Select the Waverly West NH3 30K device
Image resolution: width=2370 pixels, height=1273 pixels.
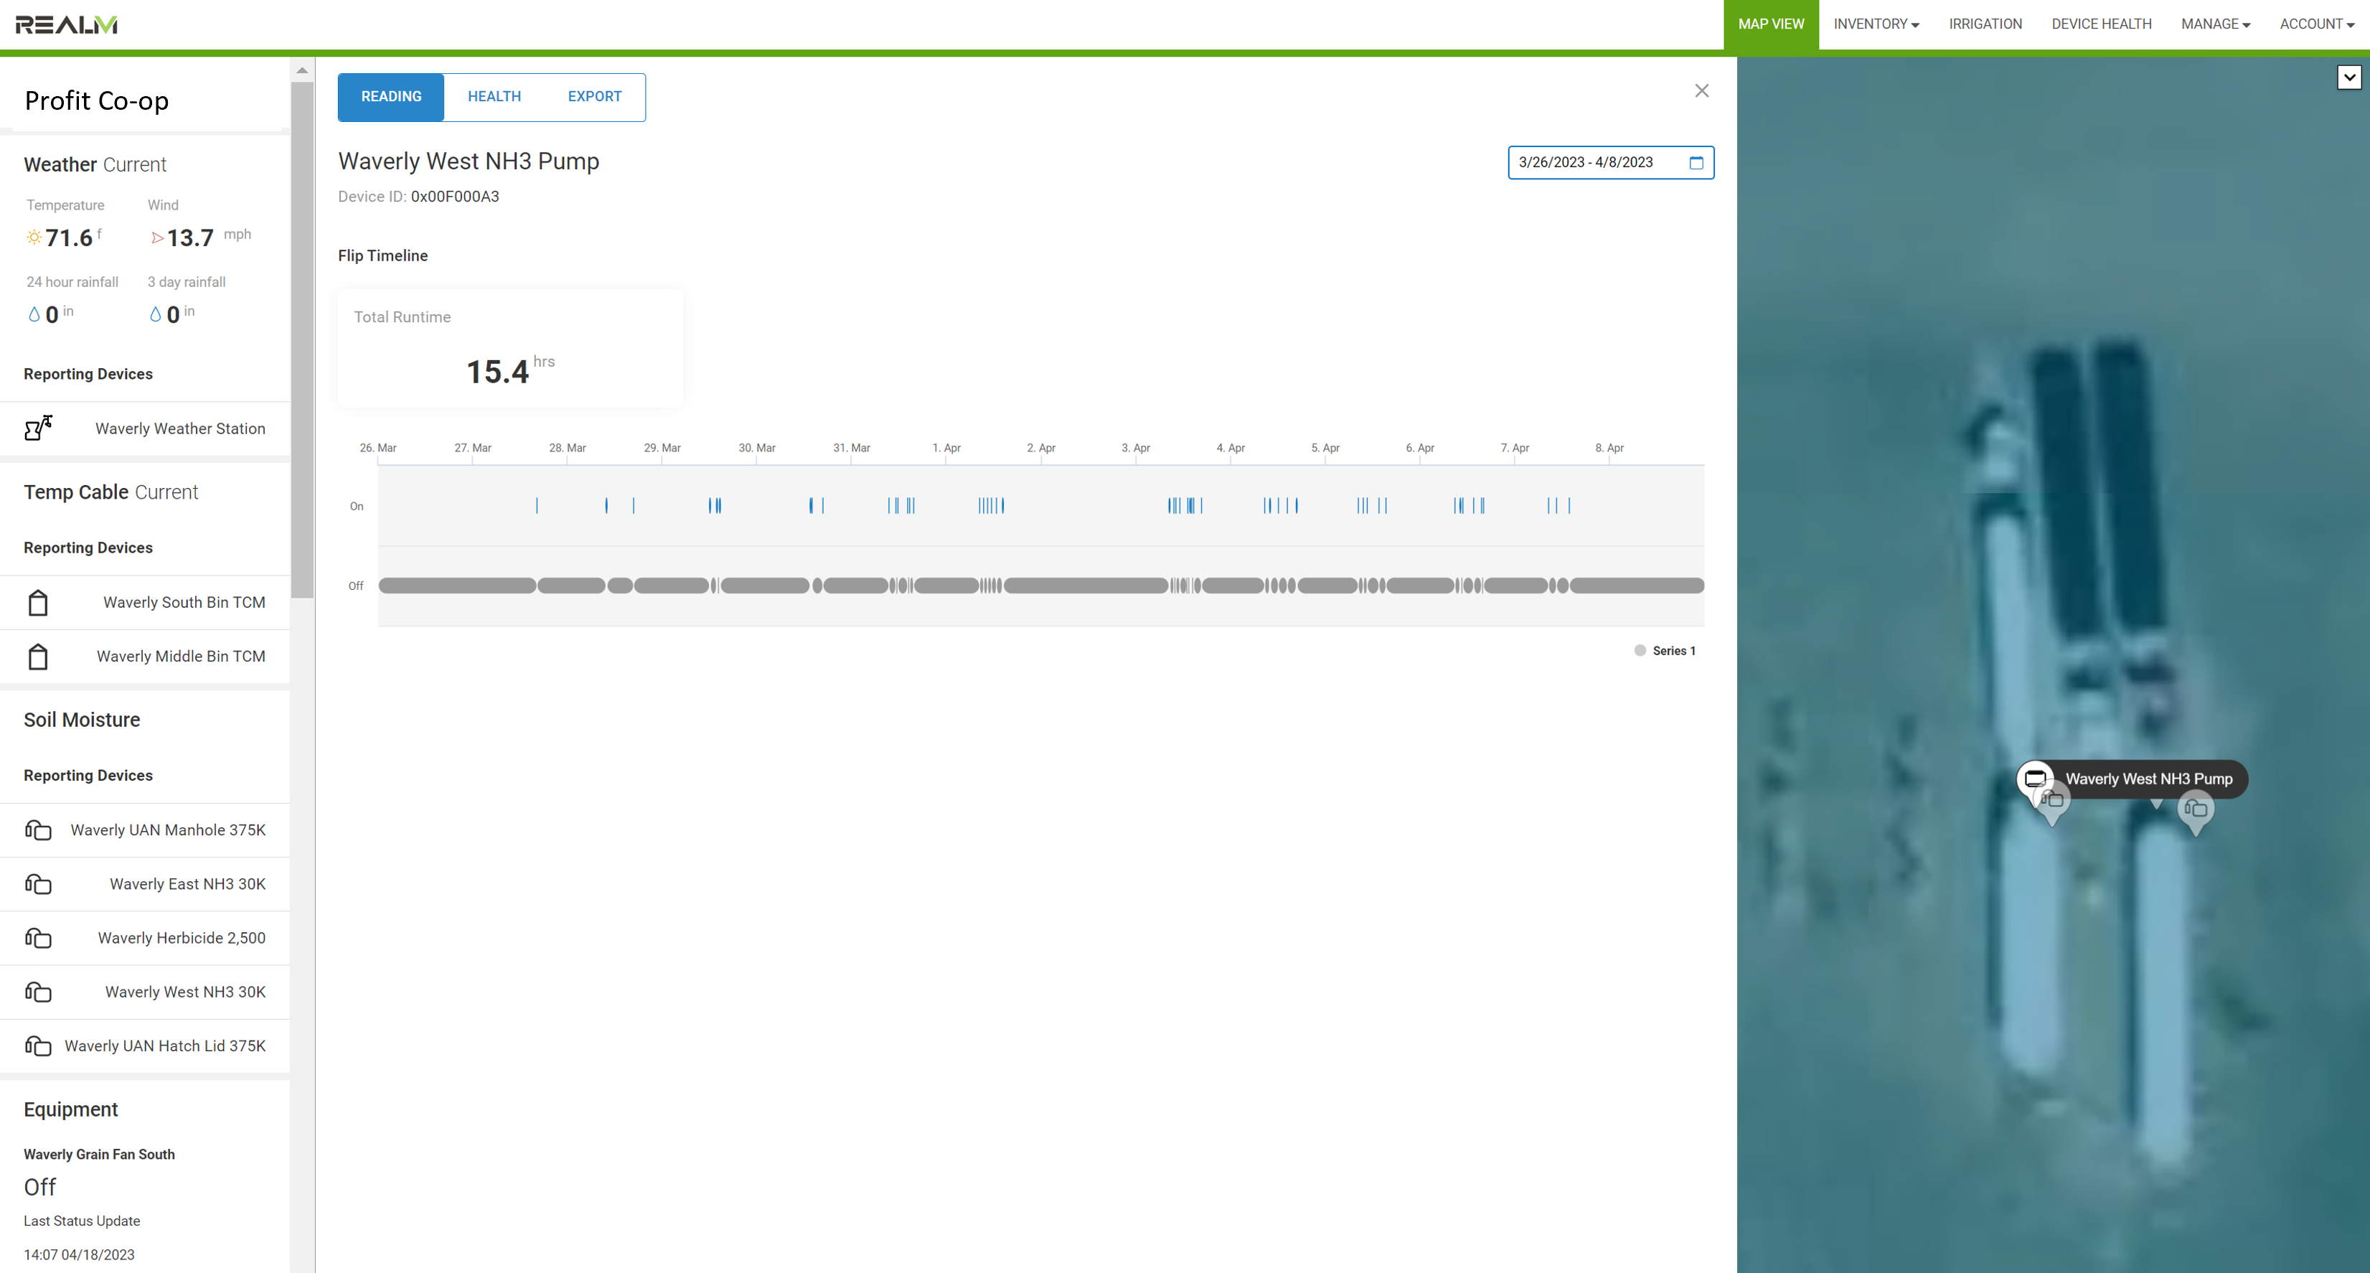(x=185, y=992)
